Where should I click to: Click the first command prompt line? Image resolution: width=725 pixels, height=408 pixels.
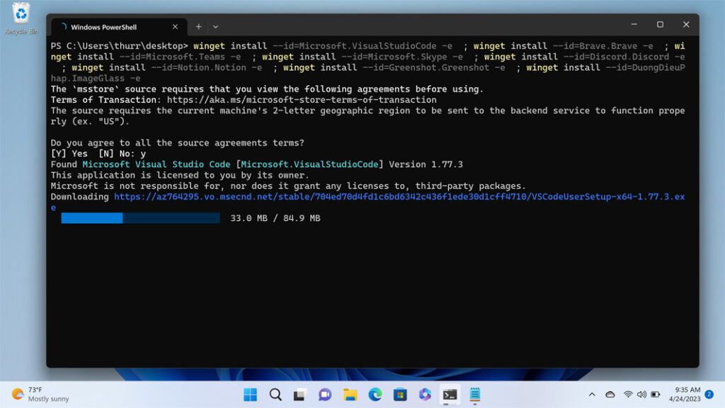pyautogui.click(x=367, y=46)
